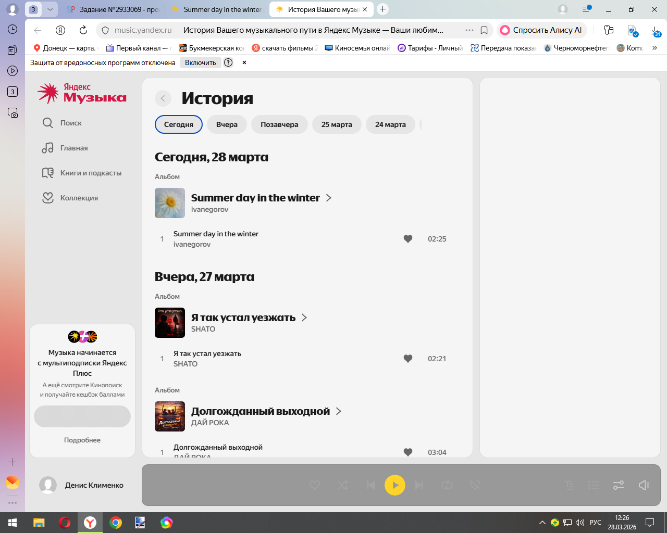
Task: Go back using the arrow beside История
Action: pos(163,98)
